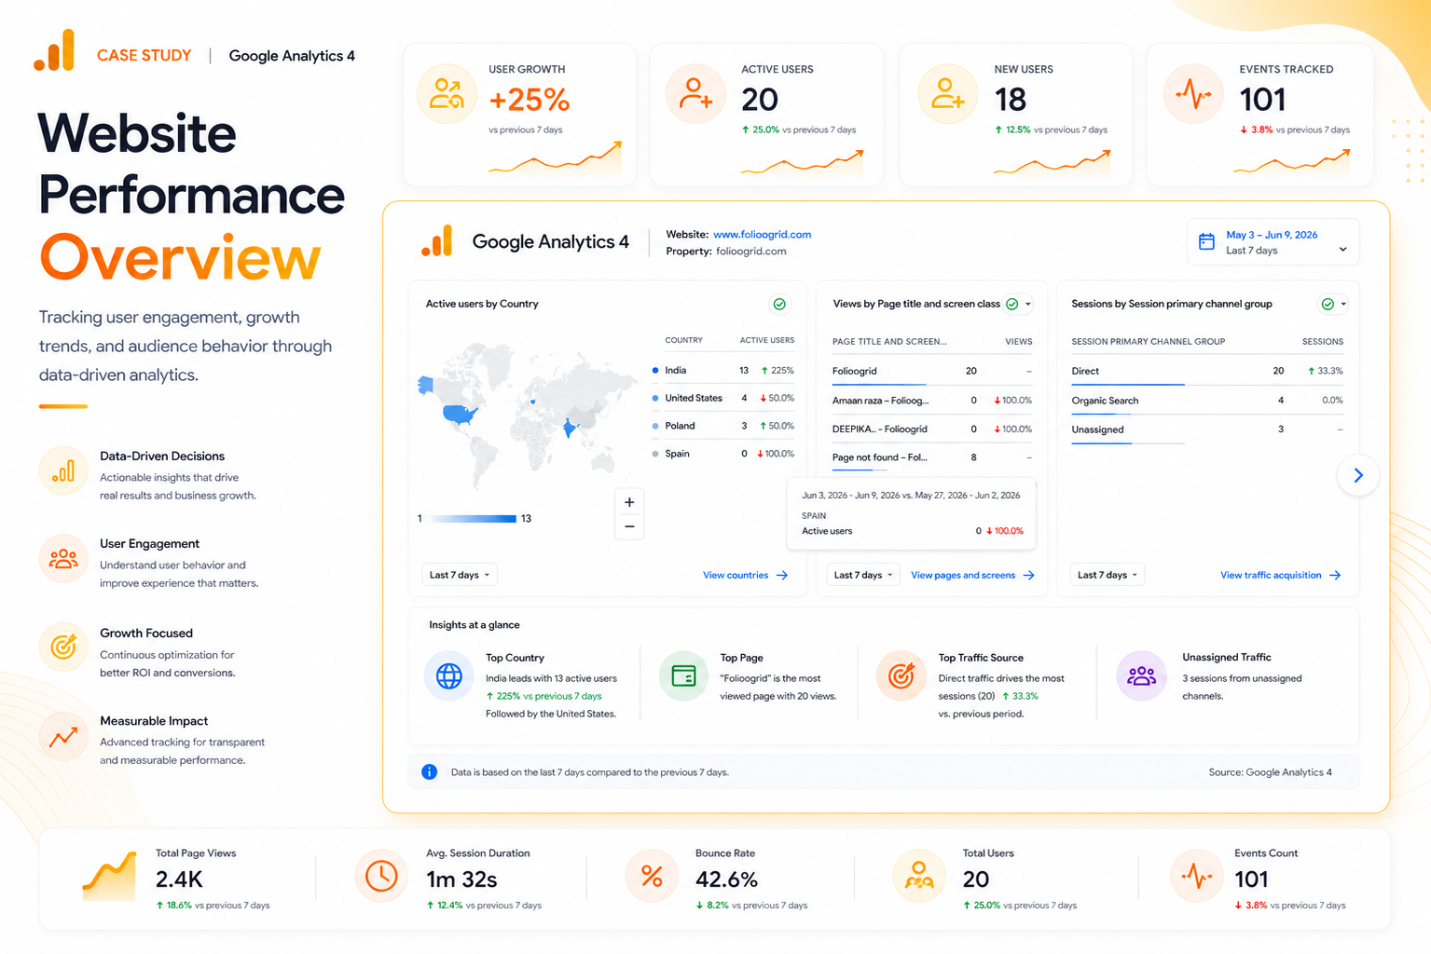1431x954 pixels.
Task: Click the Top Country globe icon
Action: [449, 676]
